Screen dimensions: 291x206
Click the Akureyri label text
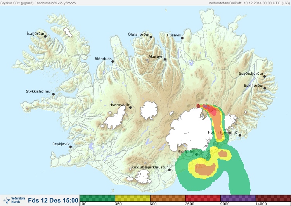tap(156, 57)
